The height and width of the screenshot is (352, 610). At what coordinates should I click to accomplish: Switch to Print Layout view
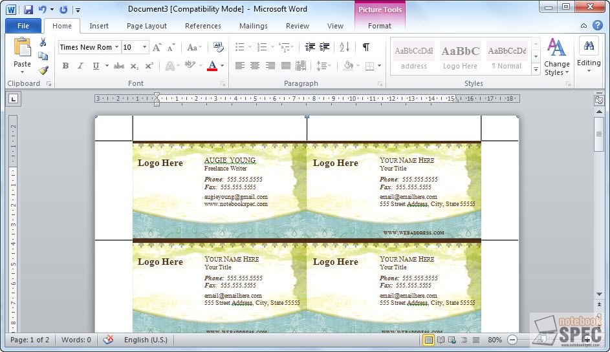point(428,340)
